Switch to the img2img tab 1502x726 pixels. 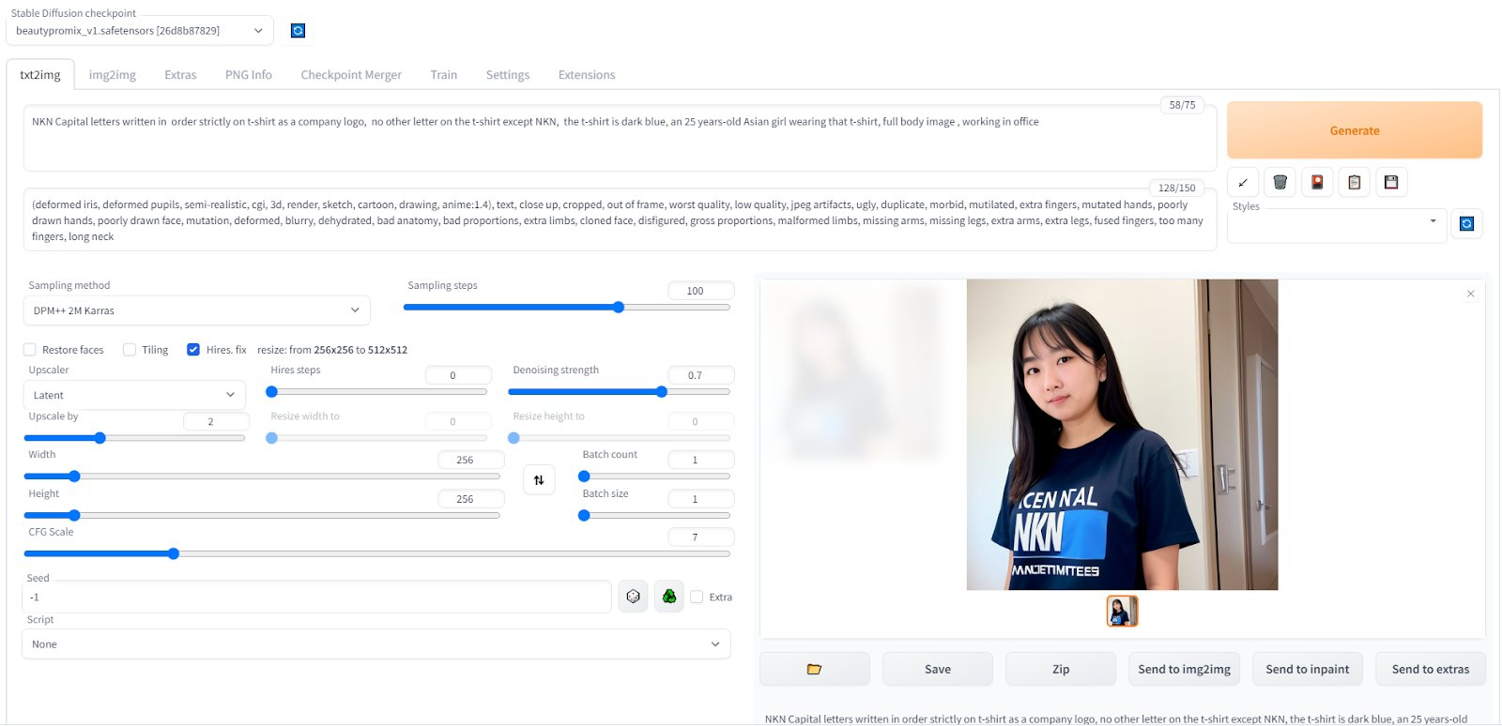[113, 75]
